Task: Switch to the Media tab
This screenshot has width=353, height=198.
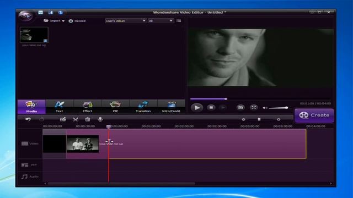Action: coord(31,107)
